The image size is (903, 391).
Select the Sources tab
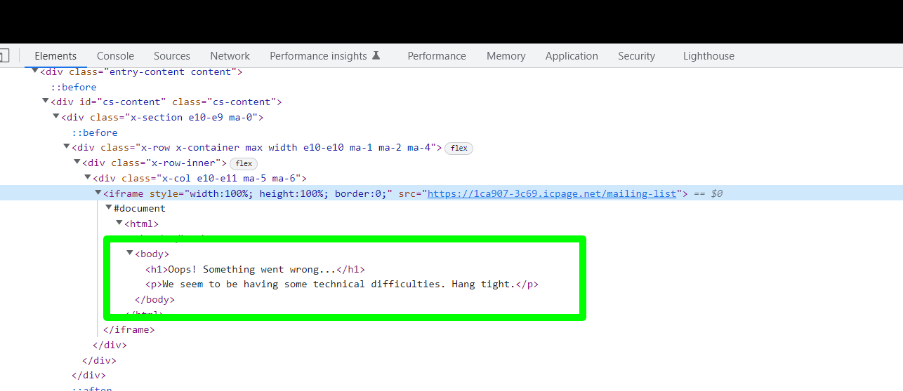172,56
